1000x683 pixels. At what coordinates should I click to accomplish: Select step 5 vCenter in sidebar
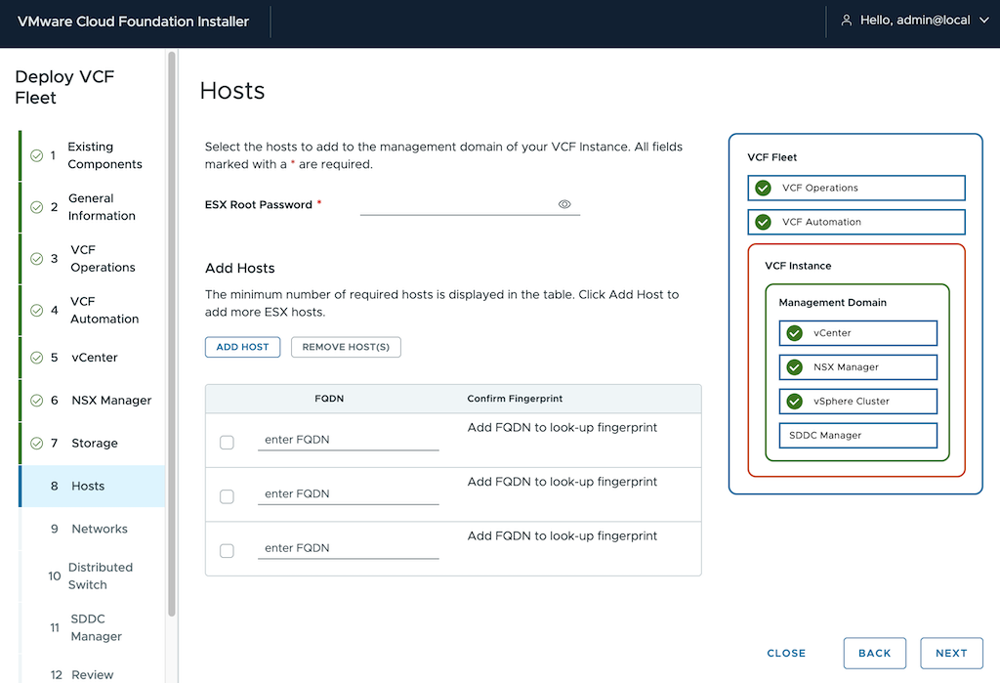click(92, 358)
